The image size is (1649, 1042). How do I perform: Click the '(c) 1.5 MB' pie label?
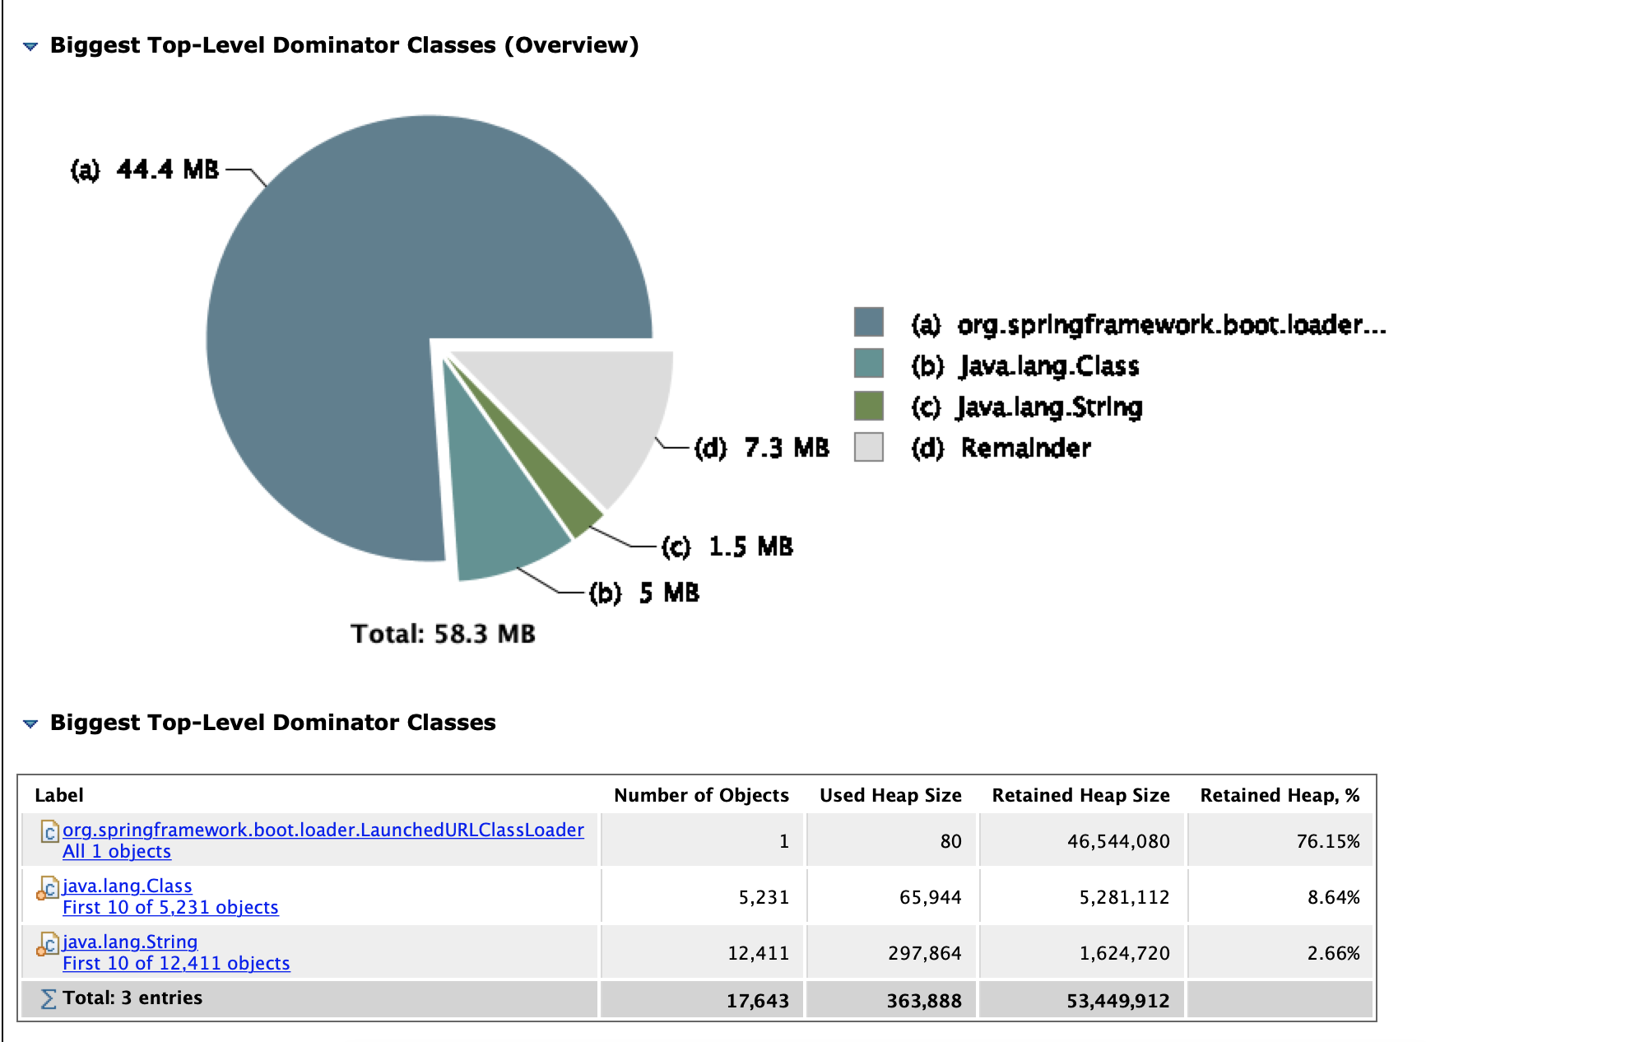727,547
